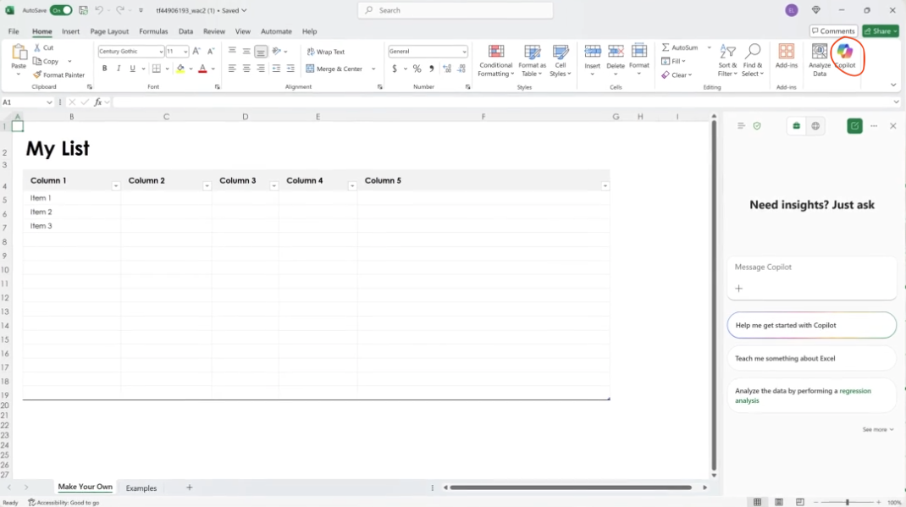This screenshot has height=507, width=906.
Task: Click the Increase Decimal icon
Action: tap(446, 69)
